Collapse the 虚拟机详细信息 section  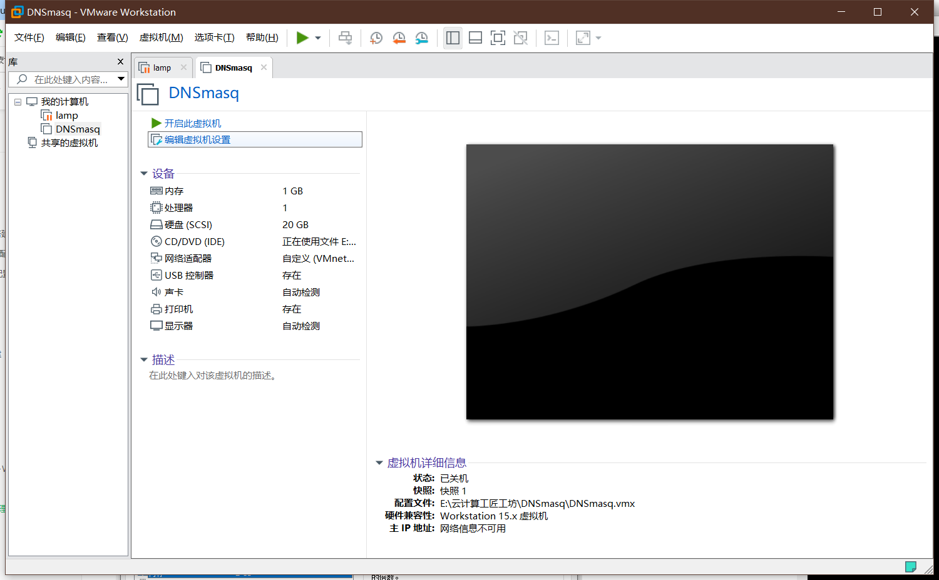click(x=379, y=463)
